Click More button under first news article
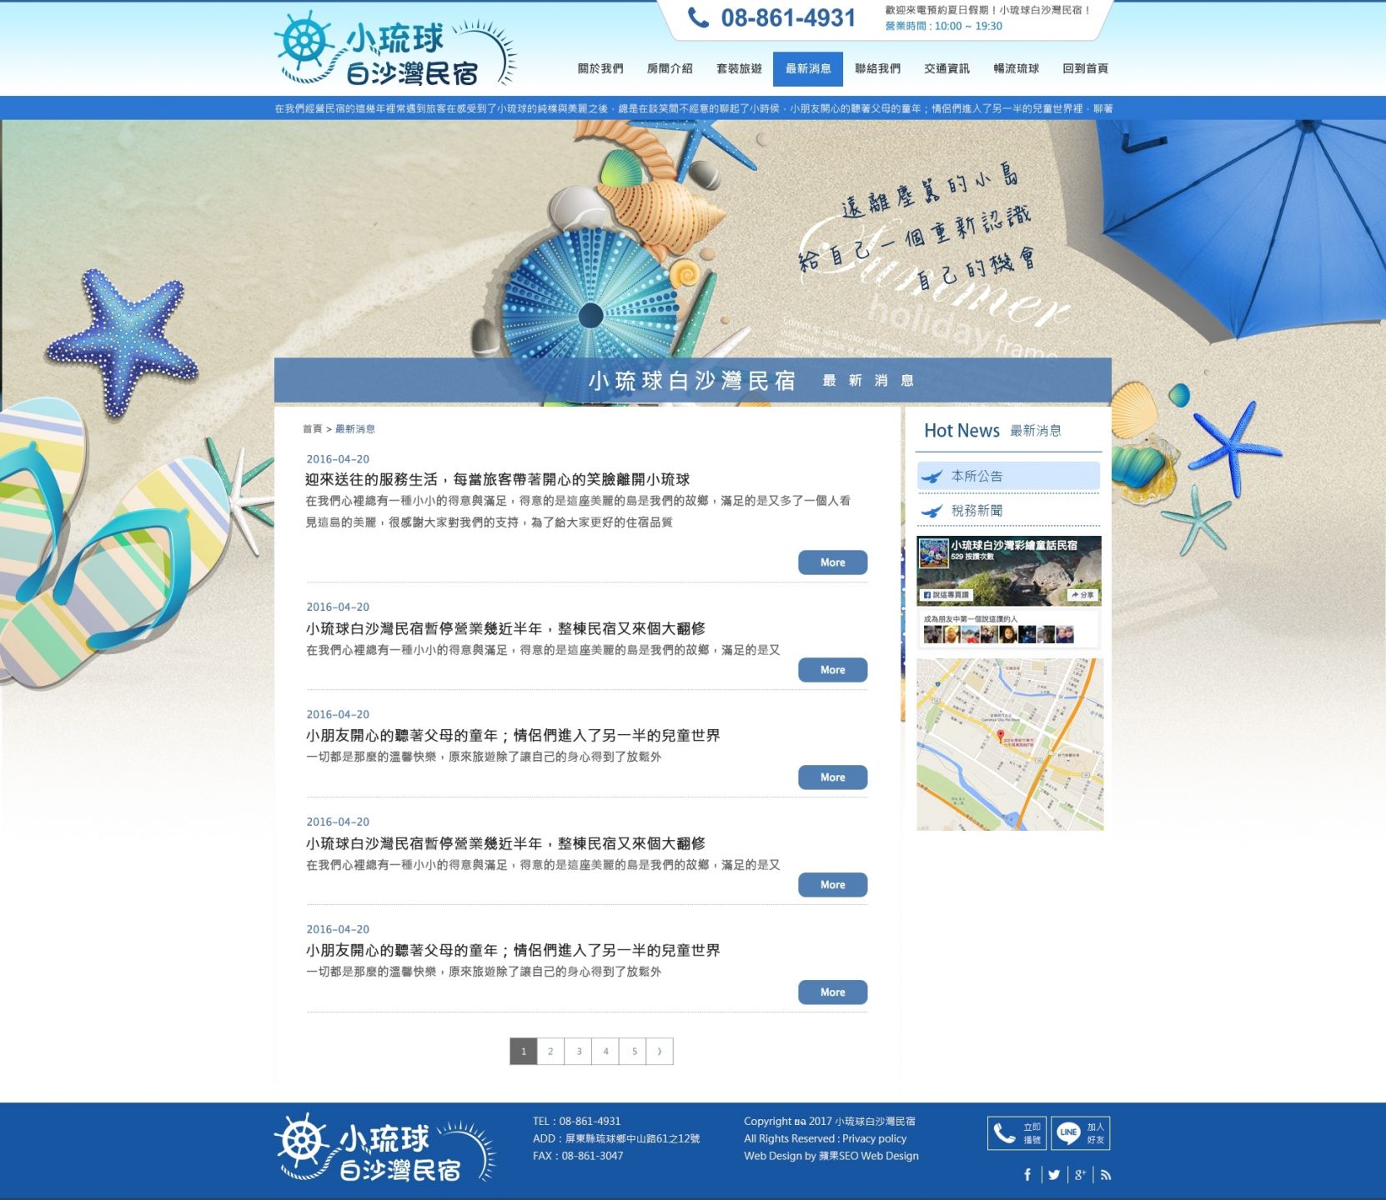Viewport: 1386px width, 1200px height. coord(832,562)
